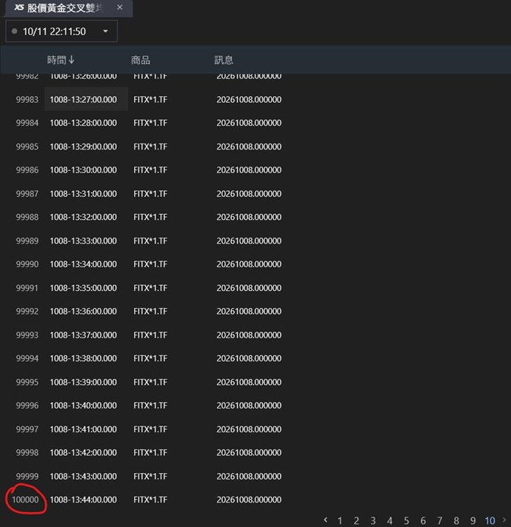Click time 1008-13:44:00.000

[84, 500]
